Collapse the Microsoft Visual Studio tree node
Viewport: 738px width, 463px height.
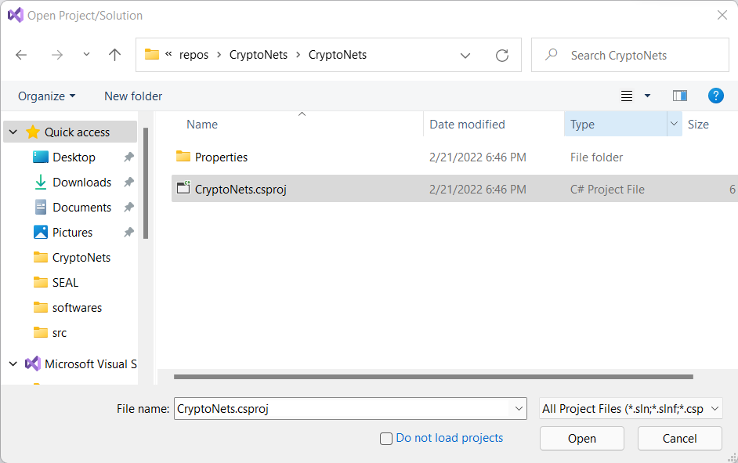[x=13, y=364]
